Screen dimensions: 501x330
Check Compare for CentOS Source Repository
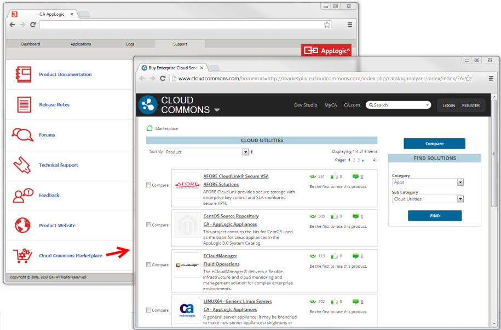click(x=148, y=225)
